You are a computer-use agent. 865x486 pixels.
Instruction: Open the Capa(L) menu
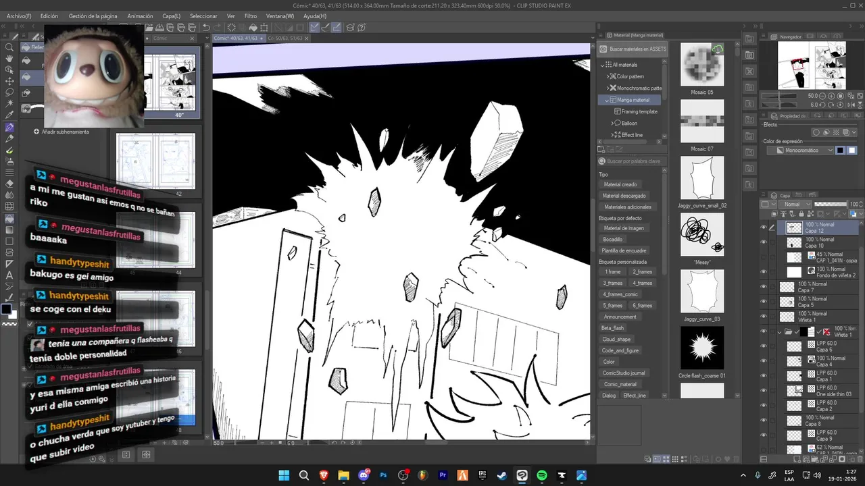pyautogui.click(x=171, y=16)
